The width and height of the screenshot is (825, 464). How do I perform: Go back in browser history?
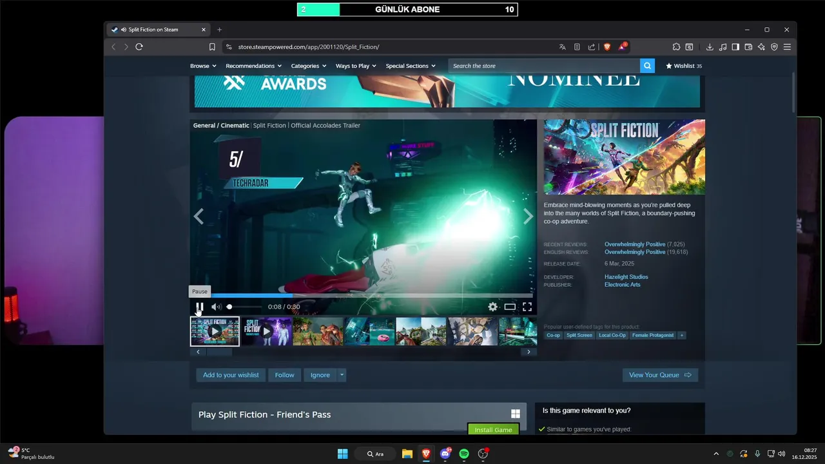pyautogui.click(x=113, y=47)
